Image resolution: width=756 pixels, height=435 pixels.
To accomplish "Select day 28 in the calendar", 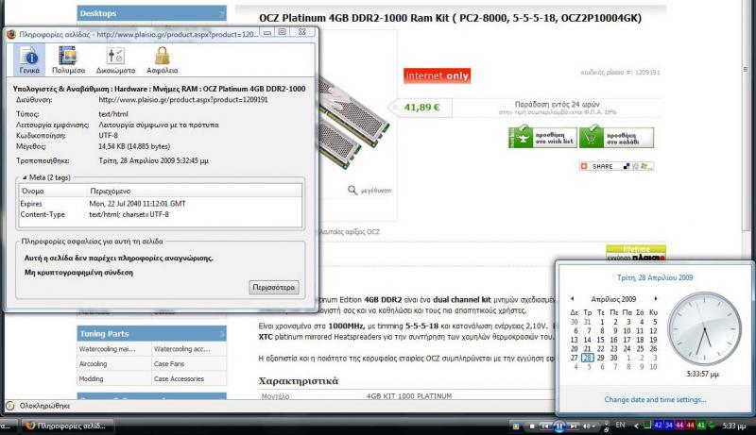I will (x=587, y=358).
